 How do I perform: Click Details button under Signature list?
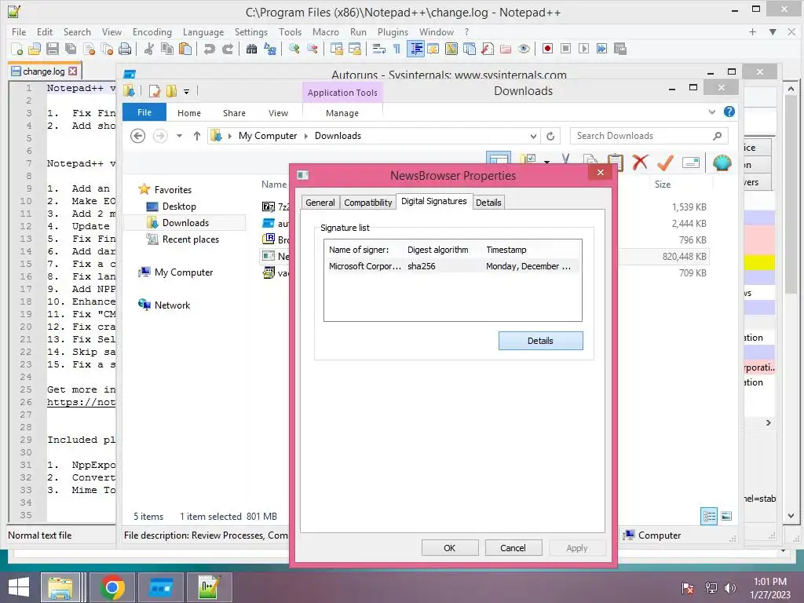540,341
